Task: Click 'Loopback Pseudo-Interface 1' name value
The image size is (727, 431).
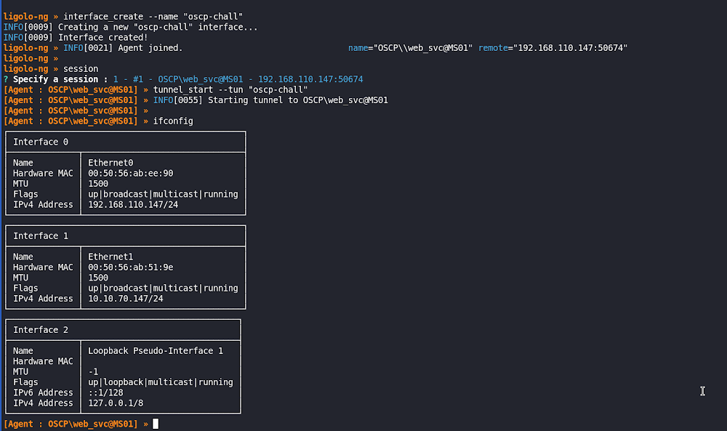Action: (x=156, y=350)
